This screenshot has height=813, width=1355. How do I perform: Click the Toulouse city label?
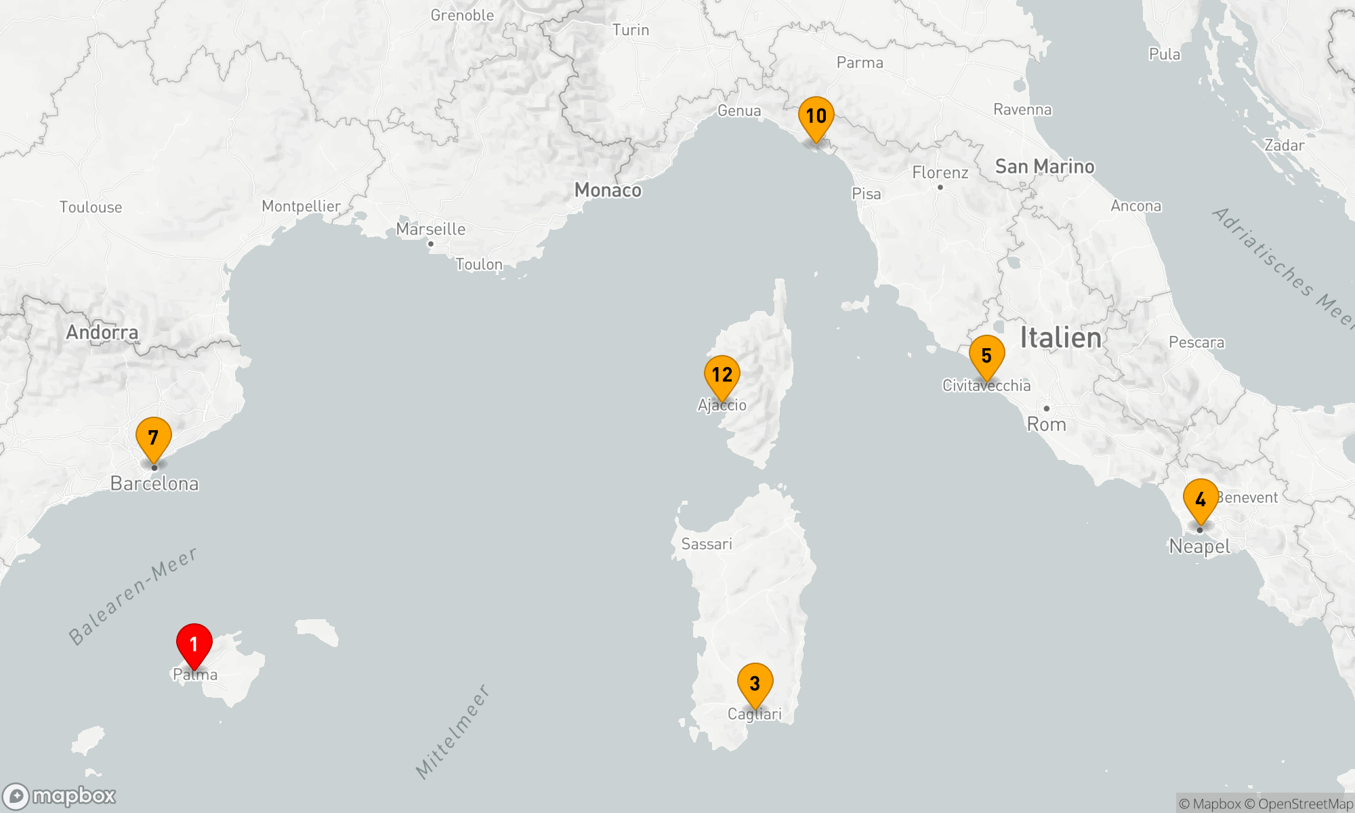point(91,207)
